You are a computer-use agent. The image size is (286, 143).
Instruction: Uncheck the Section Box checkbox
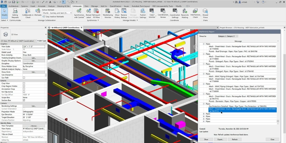24,100
